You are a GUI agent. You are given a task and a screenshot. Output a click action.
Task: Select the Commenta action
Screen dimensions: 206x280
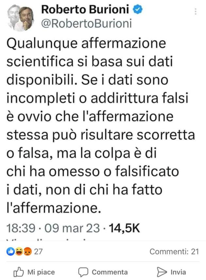pos(103,272)
